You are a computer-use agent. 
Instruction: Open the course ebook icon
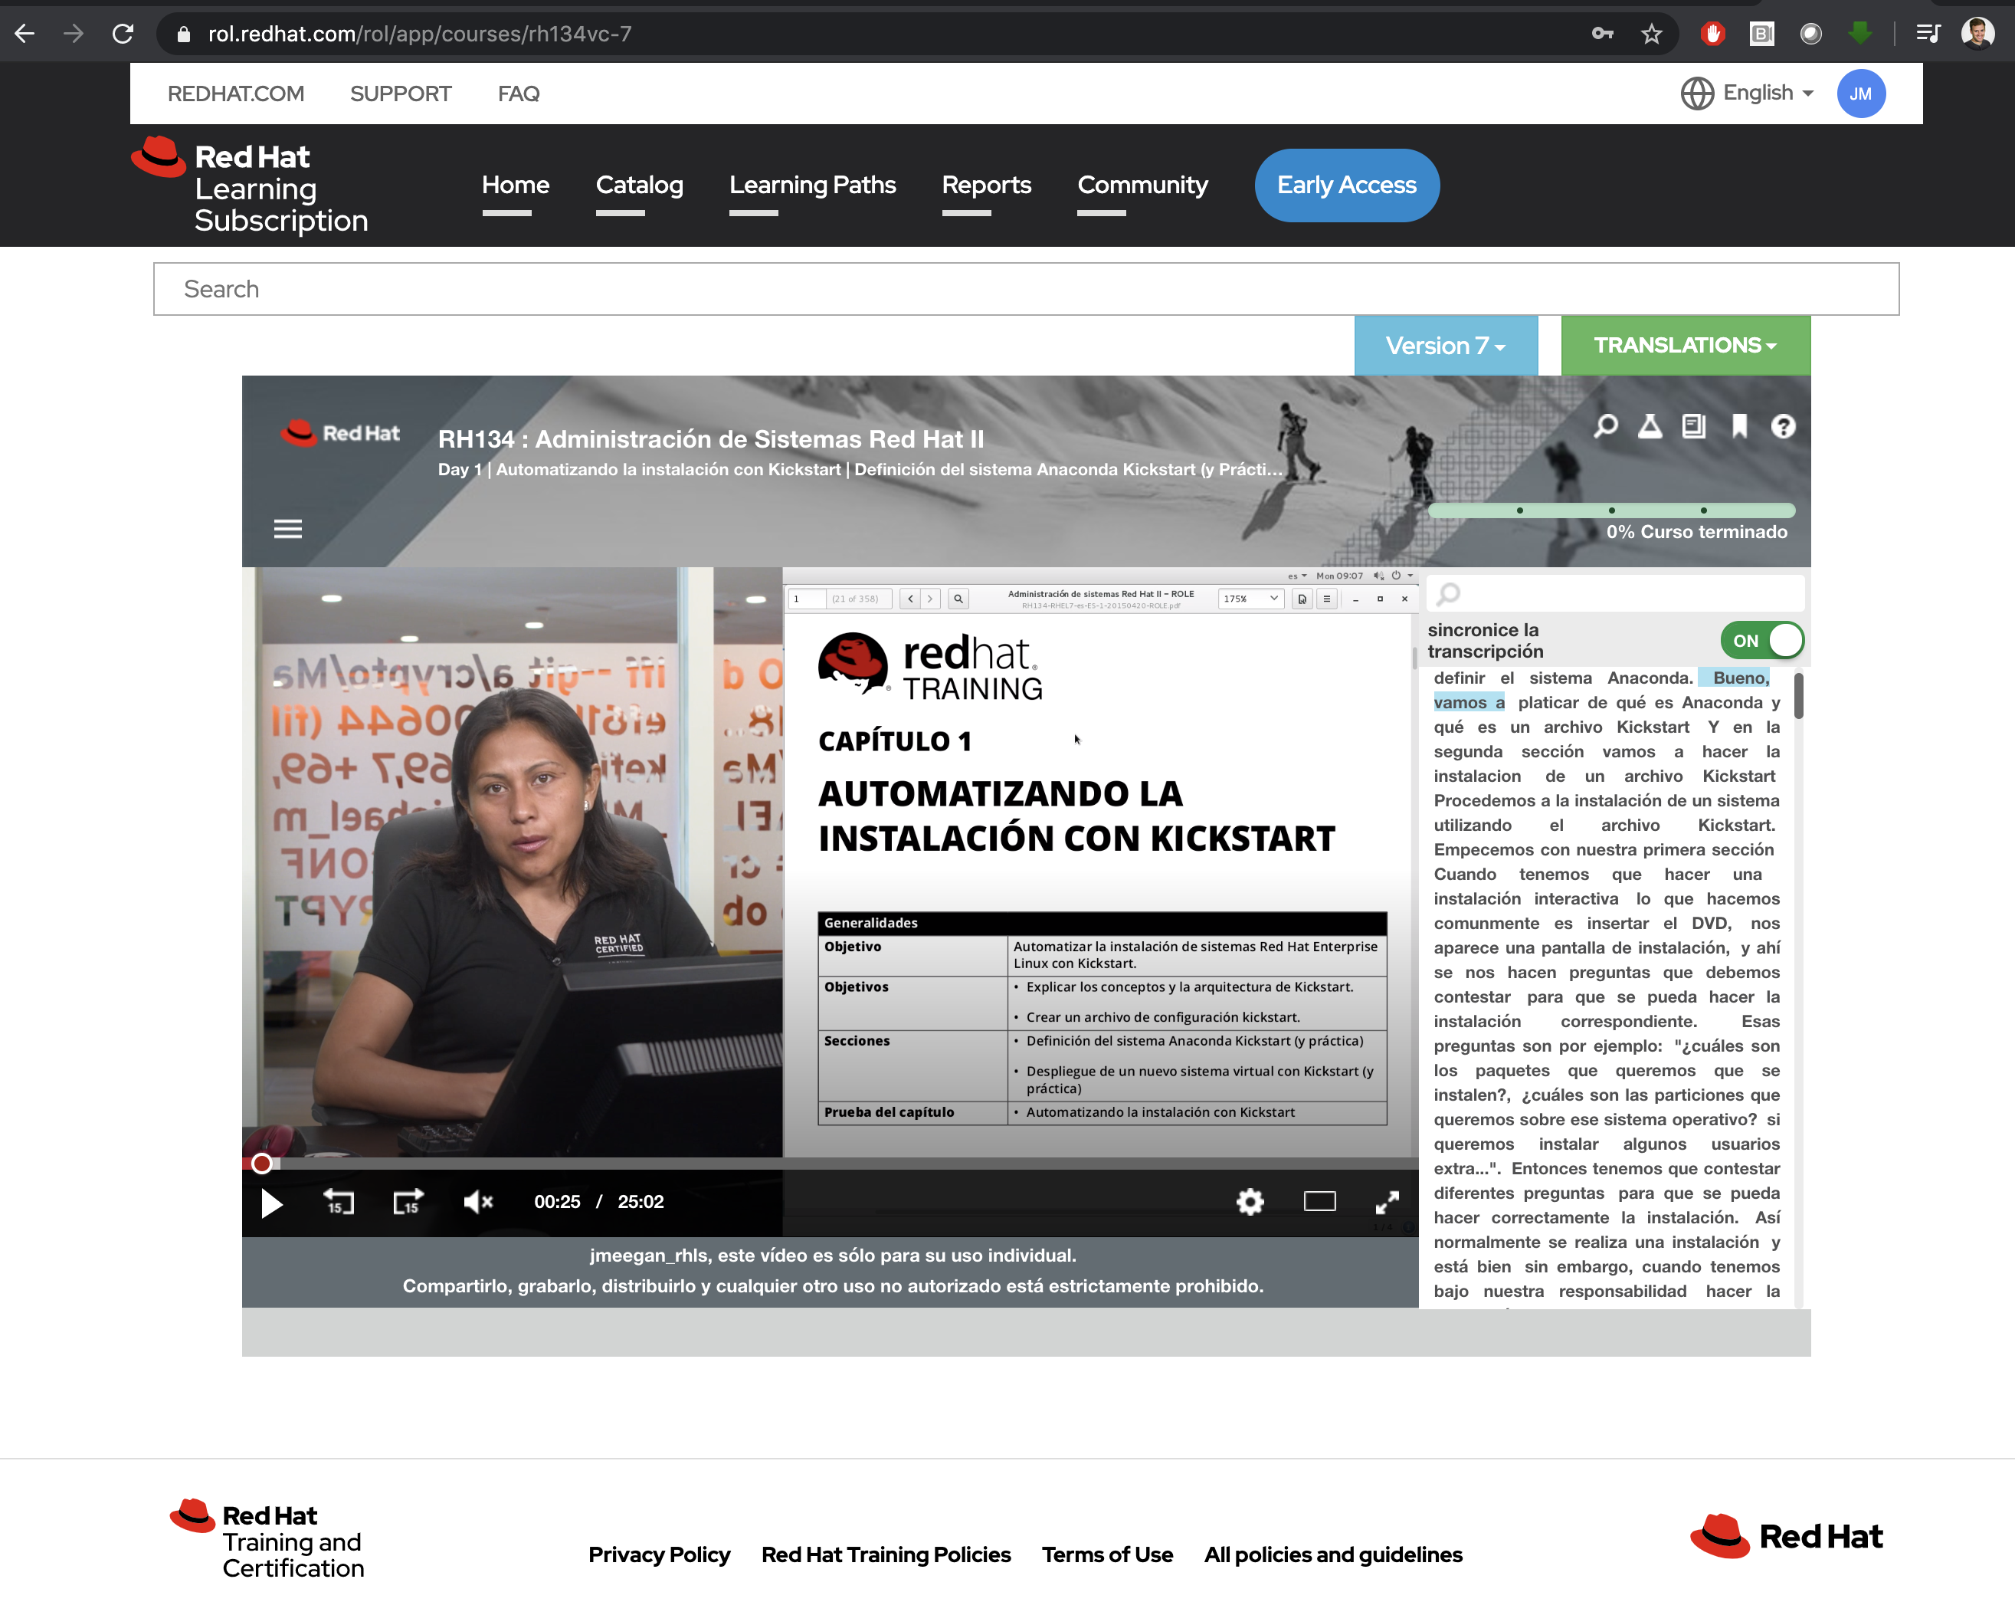click(x=1693, y=426)
